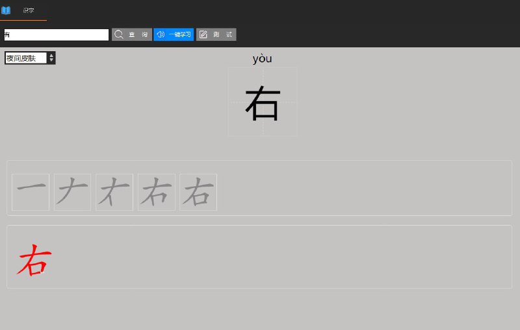Select the fifth completed 右 stroke thumbnail

pos(198,192)
